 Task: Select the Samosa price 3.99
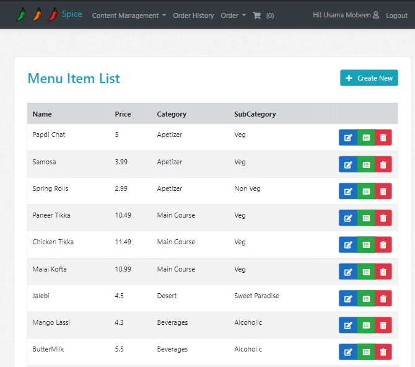(121, 162)
